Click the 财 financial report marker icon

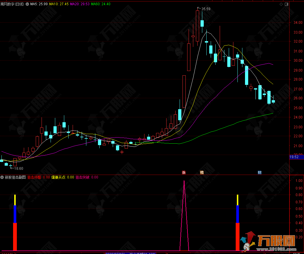tap(260, 173)
